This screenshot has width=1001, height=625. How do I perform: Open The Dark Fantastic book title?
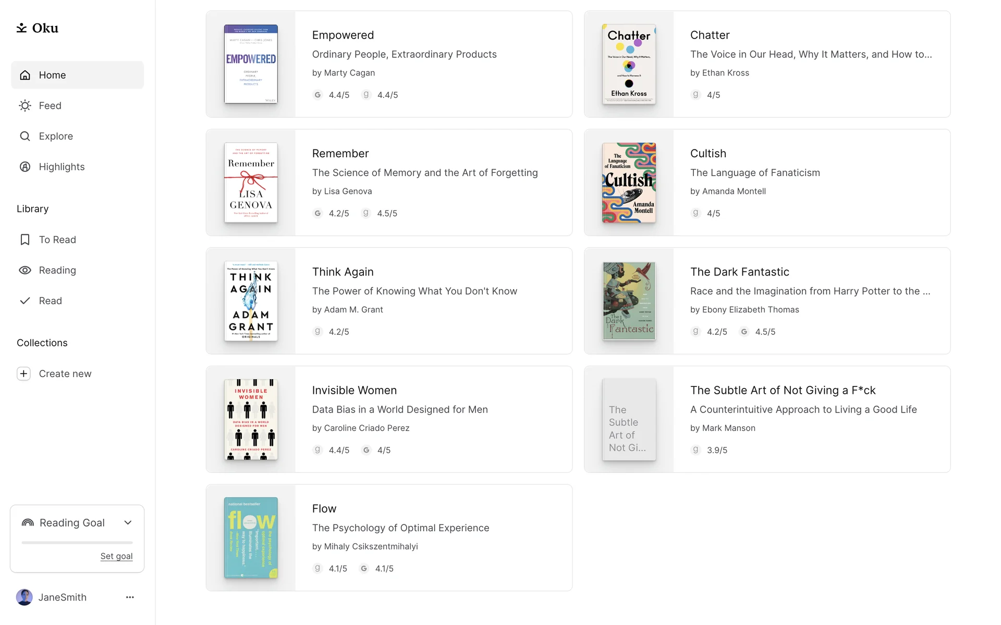click(739, 272)
